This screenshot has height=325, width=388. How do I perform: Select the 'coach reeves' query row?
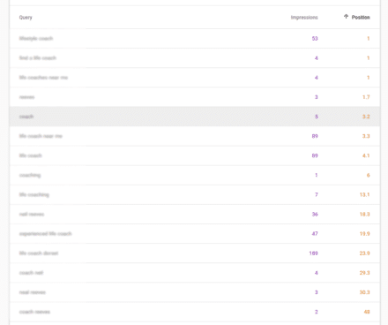[x=195, y=312]
